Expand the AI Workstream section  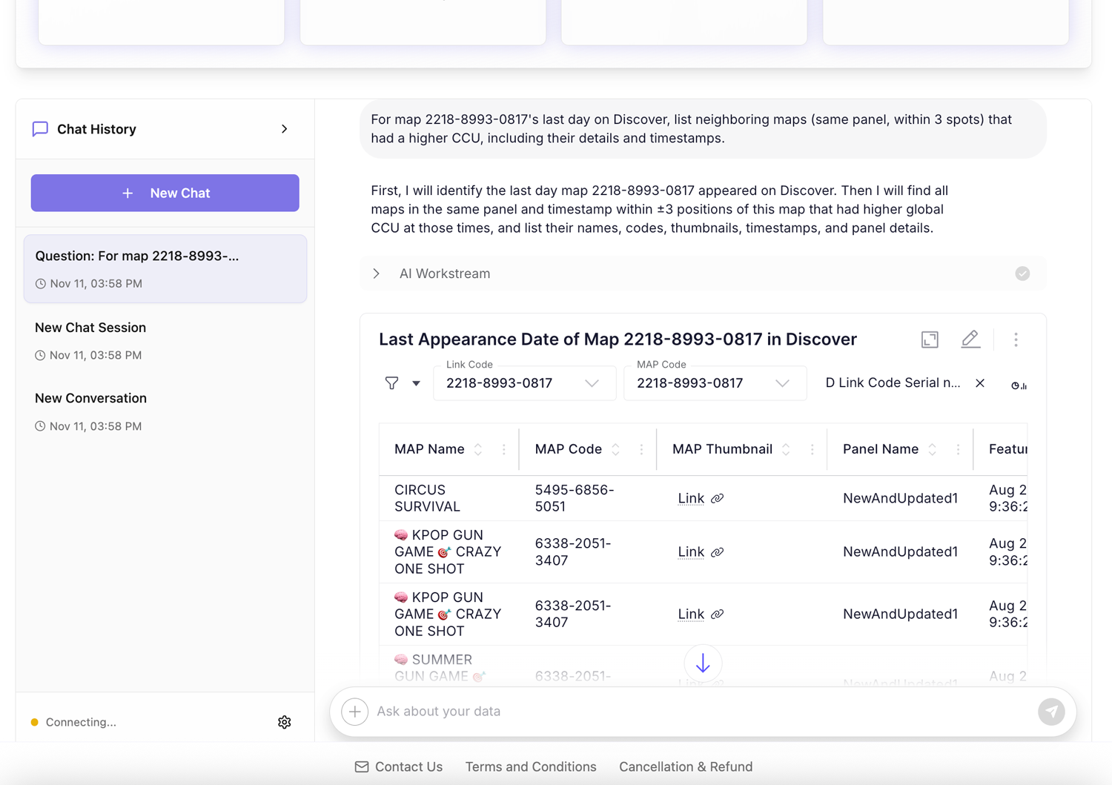pos(377,274)
